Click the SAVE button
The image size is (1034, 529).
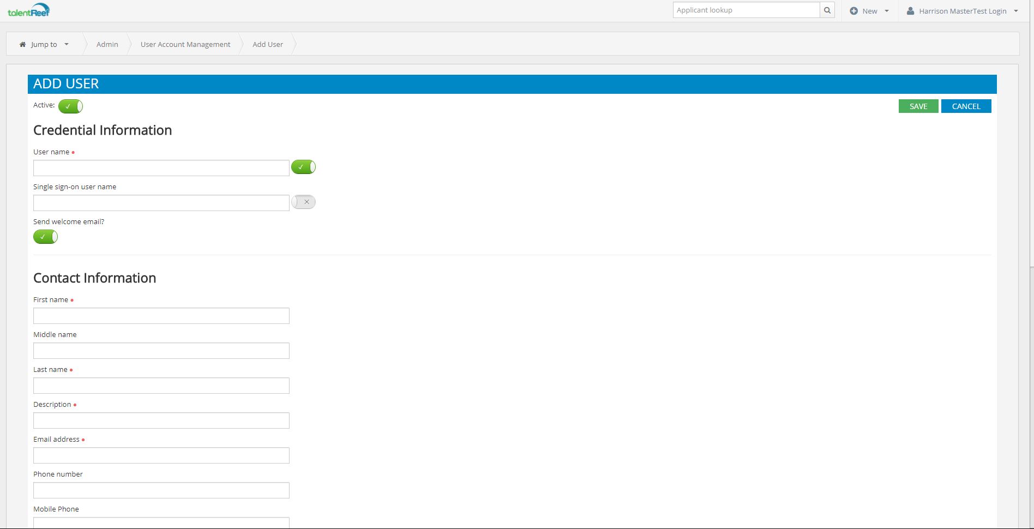point(918,106)
